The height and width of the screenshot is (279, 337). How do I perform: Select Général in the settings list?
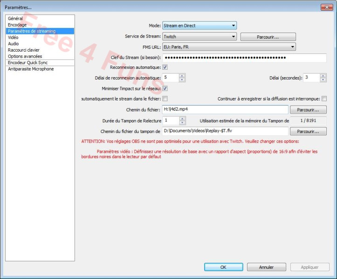point(15,19)
